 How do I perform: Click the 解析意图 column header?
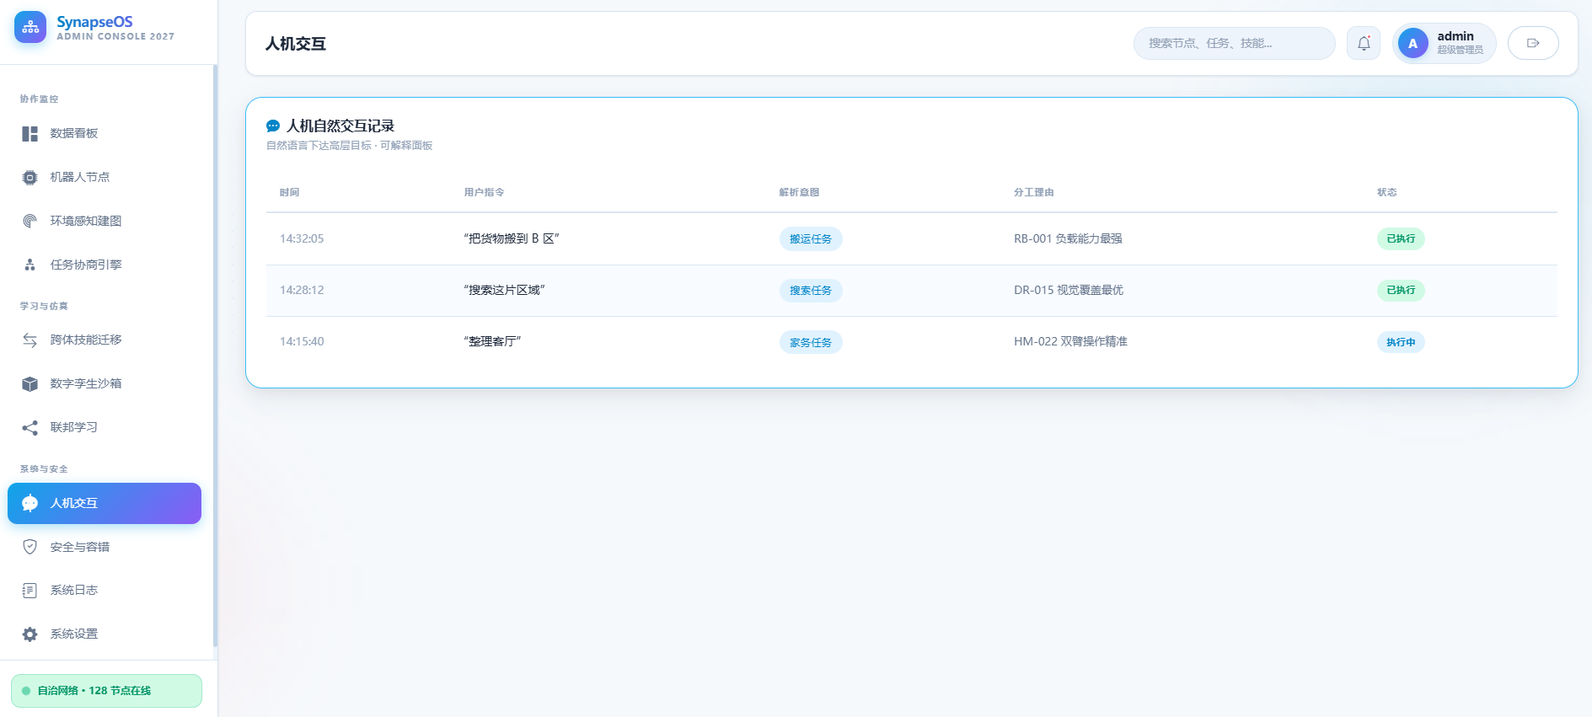pyautogui.click(x=799, y=192)
